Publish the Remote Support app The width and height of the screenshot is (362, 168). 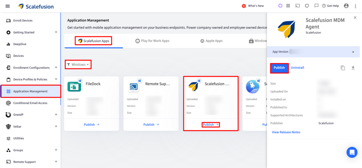pyautogui.click(x=151, y=124)
